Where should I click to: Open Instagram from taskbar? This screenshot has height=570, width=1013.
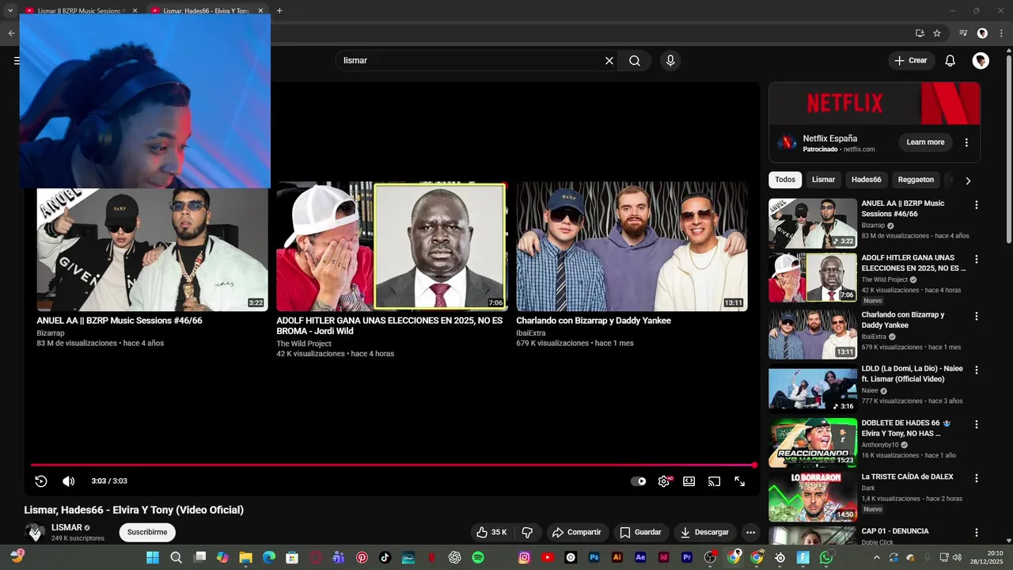(524, 557)
